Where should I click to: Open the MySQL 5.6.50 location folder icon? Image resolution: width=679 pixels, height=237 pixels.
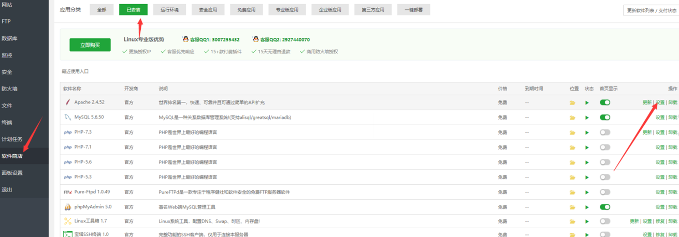click(x=572, y=117)
